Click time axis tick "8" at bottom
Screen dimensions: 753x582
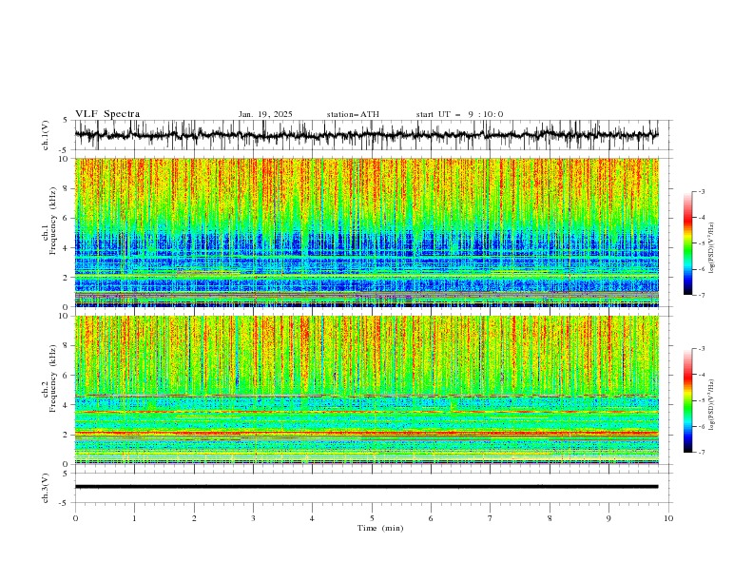coord(550,518)
